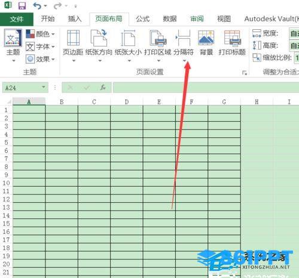Open the 纸张方向 orientation menu
Screen dimensions: 299x278
tap(99, 46)
